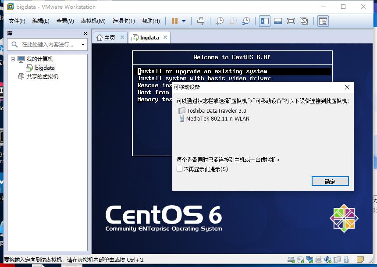Screen dimensions: 377x267
Task: Open the library search filter dropdown
Action: (83, 45)
